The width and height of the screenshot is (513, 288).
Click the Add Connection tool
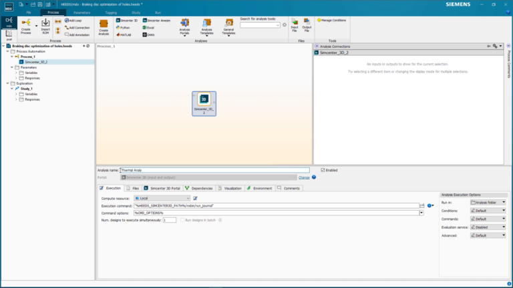77,28
